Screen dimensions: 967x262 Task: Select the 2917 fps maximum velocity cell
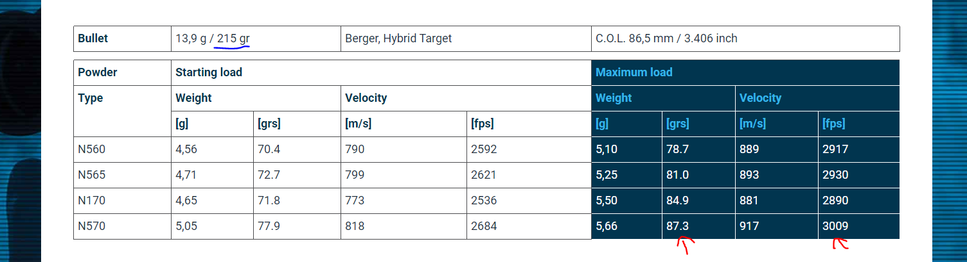coord(835,149)
